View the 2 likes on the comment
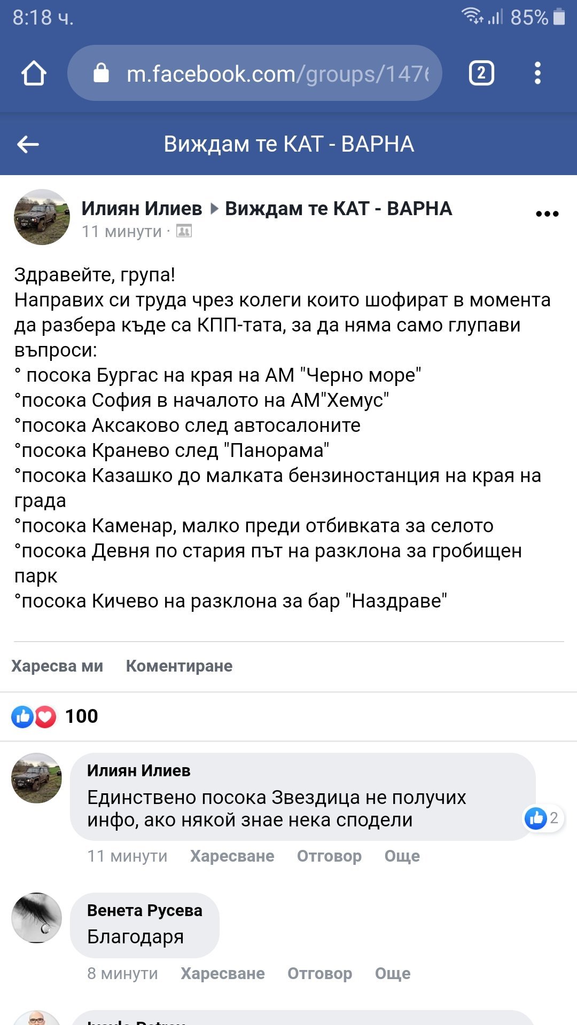Viewport: 577px width, 1025px height. (543, 818)
